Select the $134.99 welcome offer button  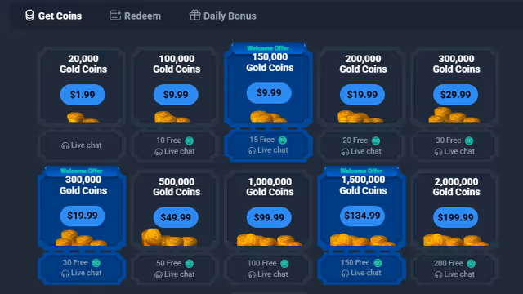362,216
